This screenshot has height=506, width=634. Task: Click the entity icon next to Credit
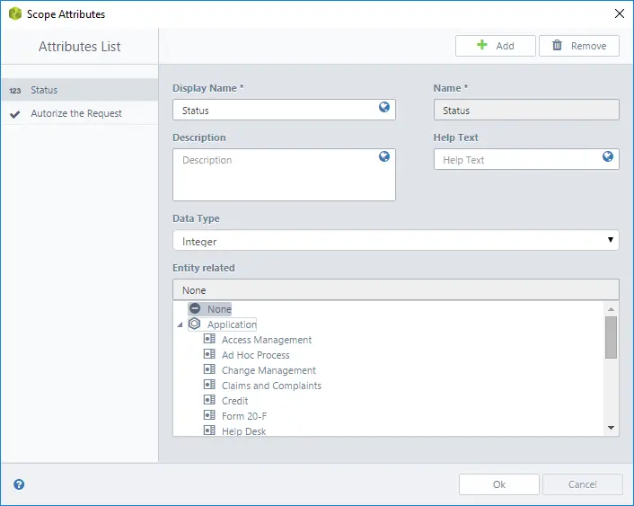[209, 400]
